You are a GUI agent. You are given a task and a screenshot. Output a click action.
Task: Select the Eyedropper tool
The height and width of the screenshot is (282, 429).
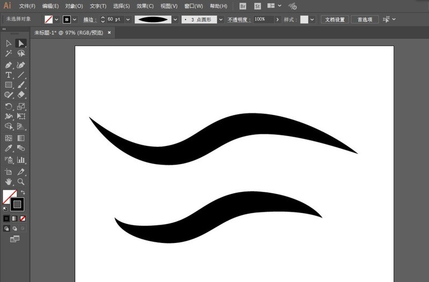pyautogui.click(x=9, y=149)
